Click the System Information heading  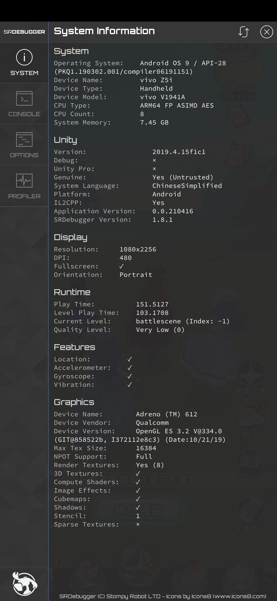[104, 31]
